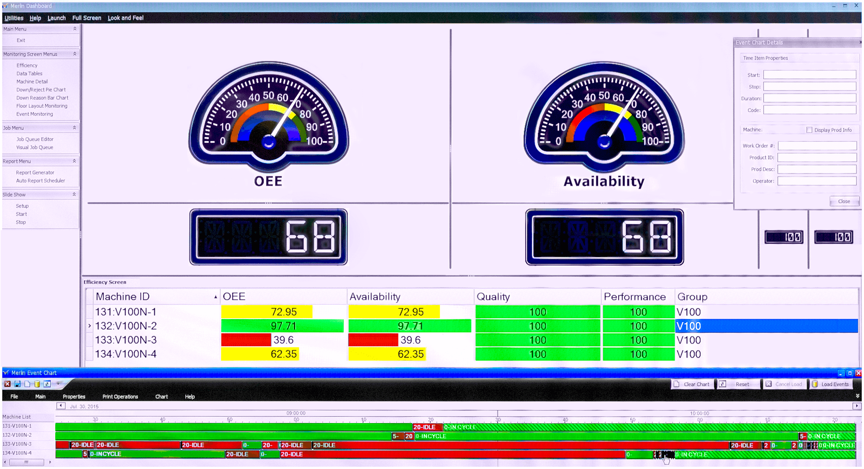Enable the Display Prod Info checkbox
This screenshot has width=864, height=469.
coord(809,130)
